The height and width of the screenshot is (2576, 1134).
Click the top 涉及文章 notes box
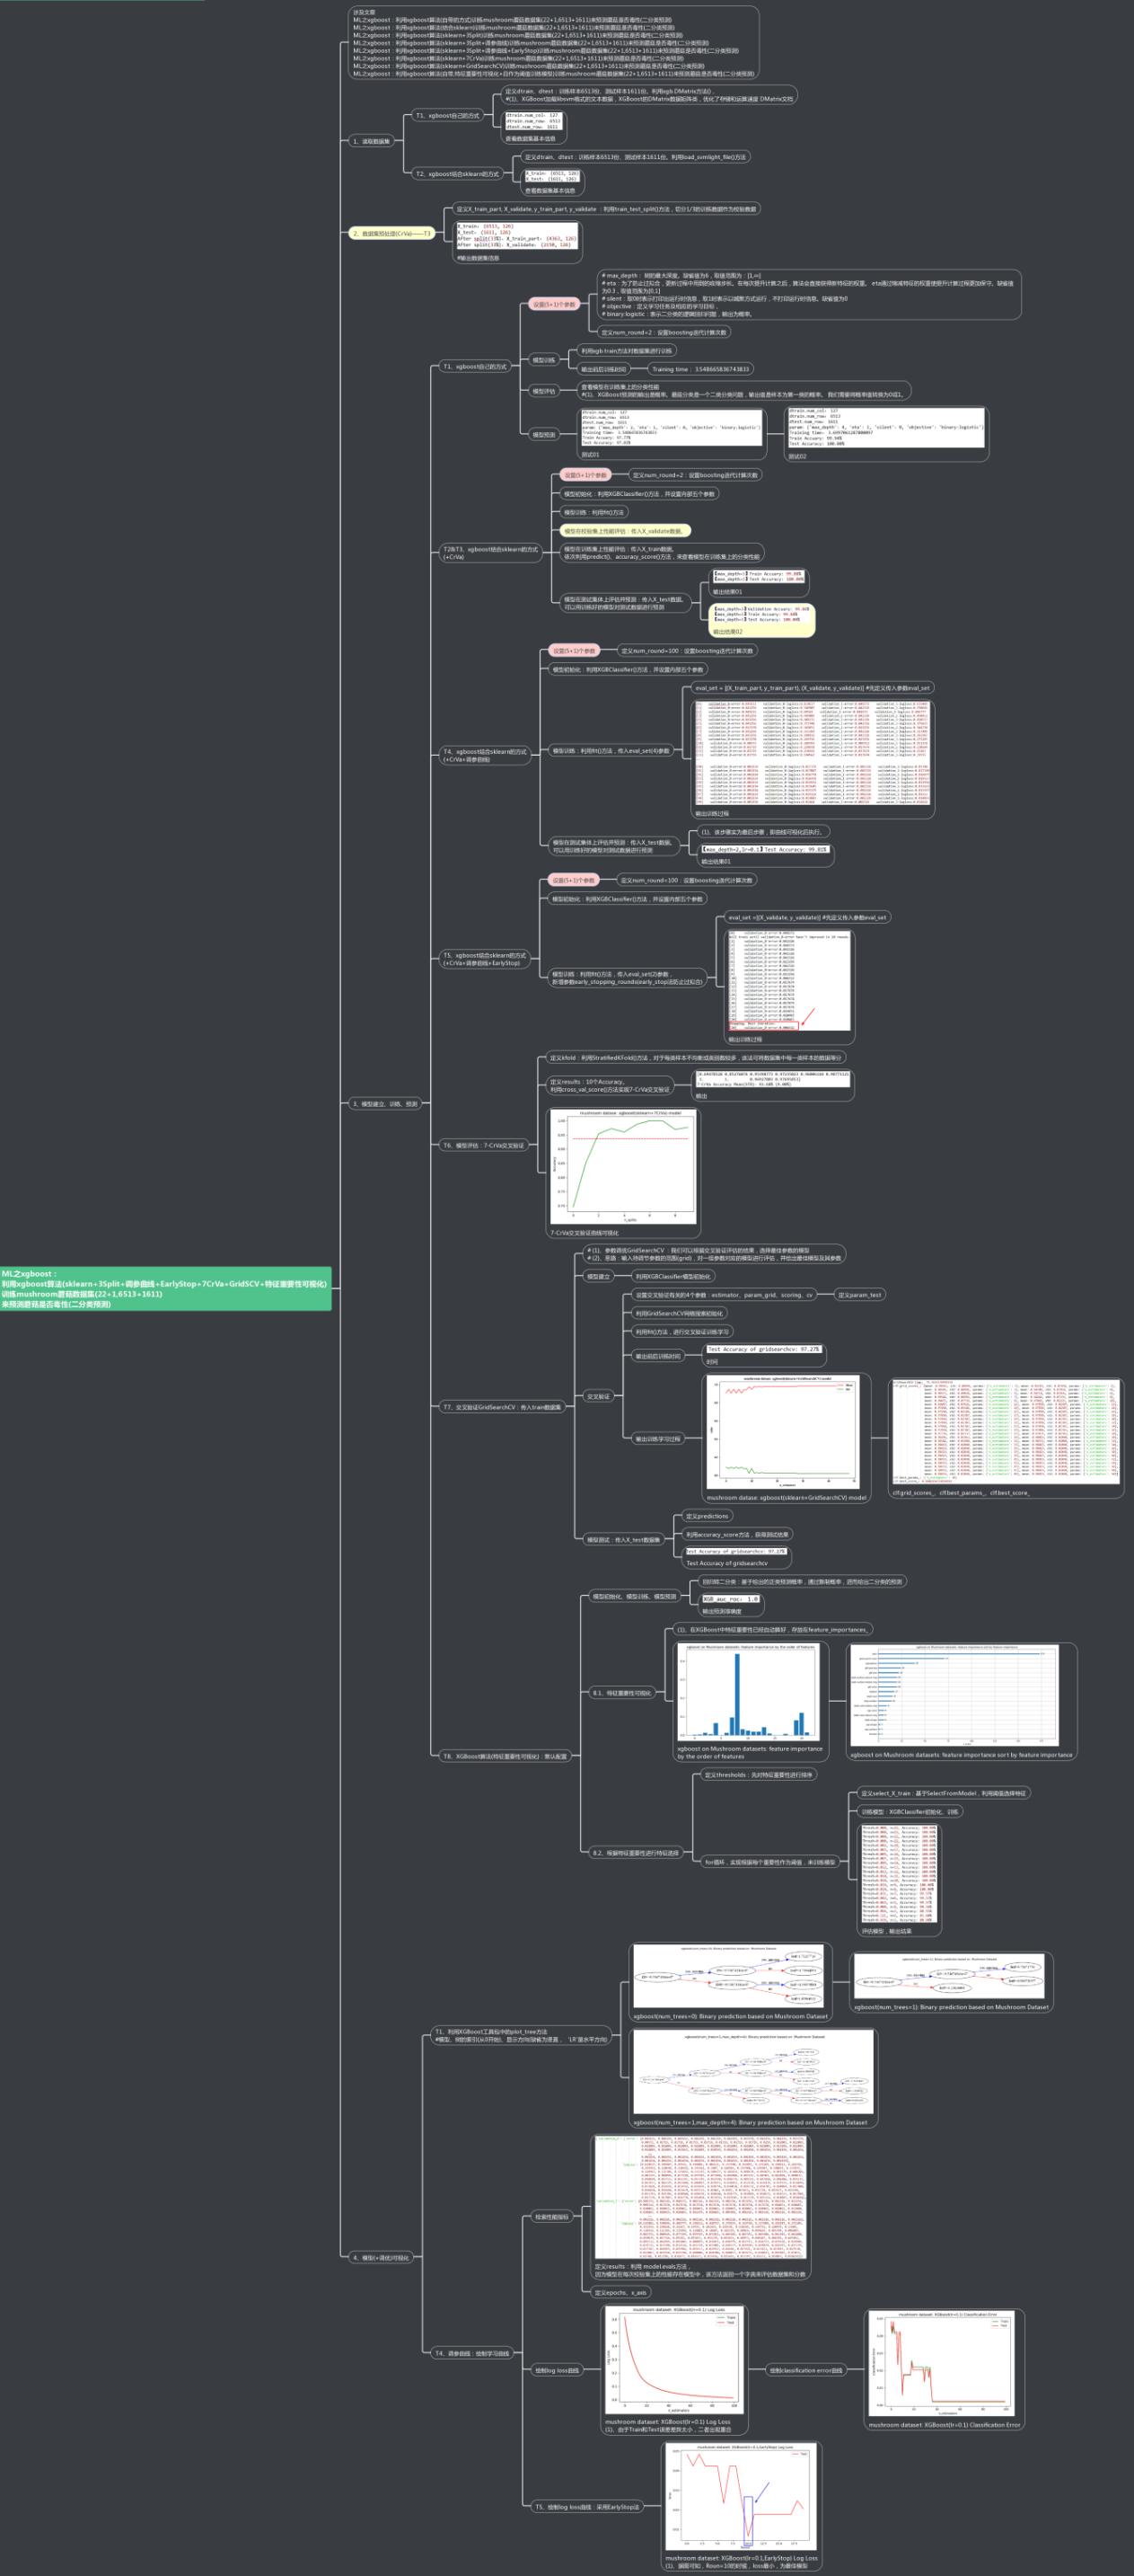[x=553, y=43]
